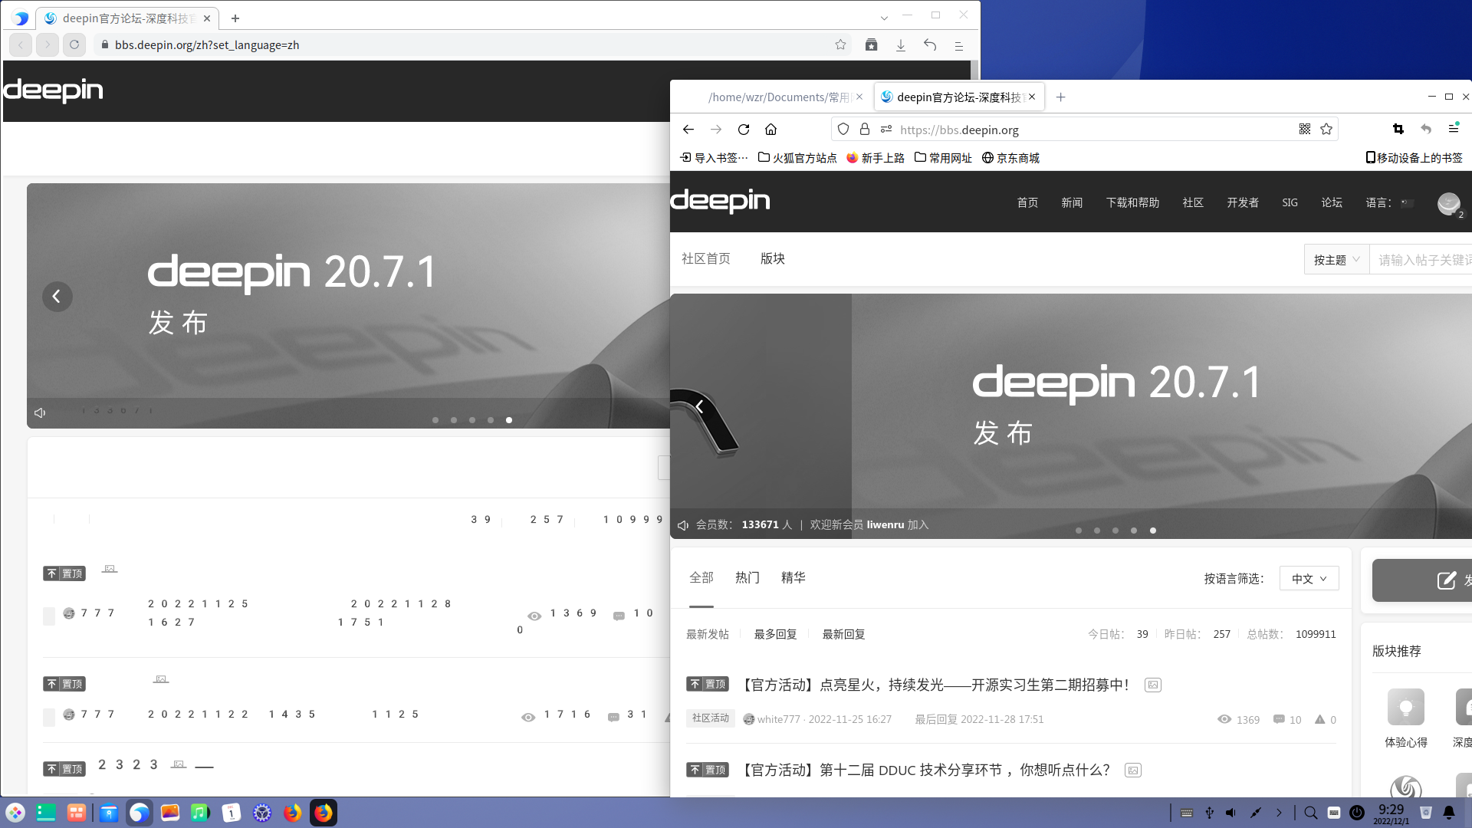Mute the banner carousel speaker icon

click(683, 524)
